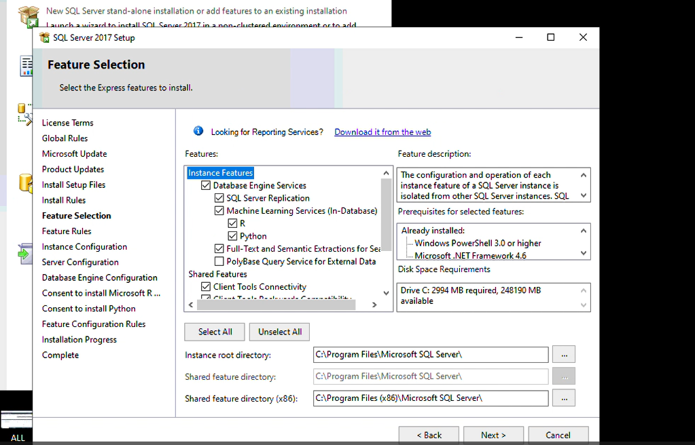Toggle Machine Learning Services (In-Database) checkbox

click(x=219, y=211)
